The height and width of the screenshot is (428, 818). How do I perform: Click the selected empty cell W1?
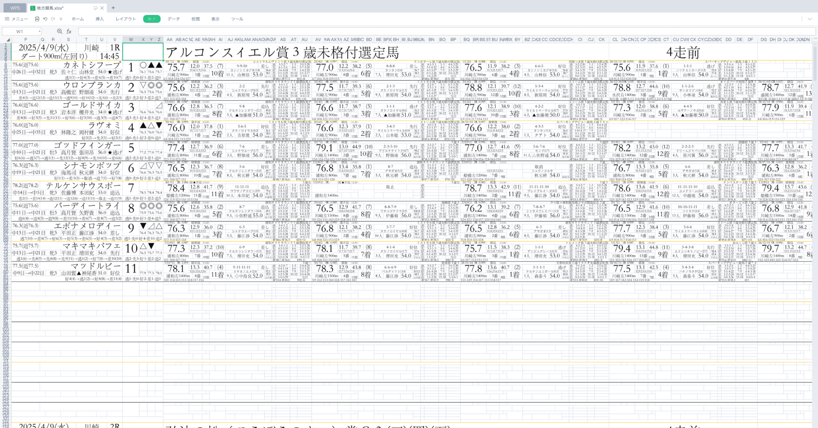(x=143, y=52)
